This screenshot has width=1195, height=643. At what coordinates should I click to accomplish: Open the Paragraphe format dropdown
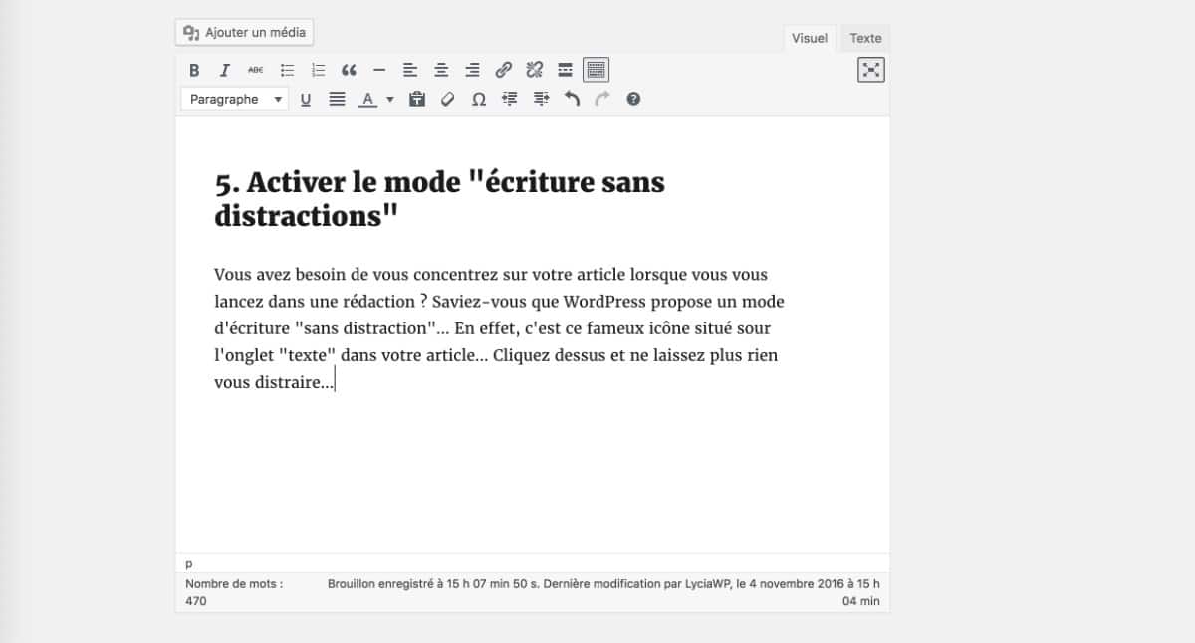234,99
